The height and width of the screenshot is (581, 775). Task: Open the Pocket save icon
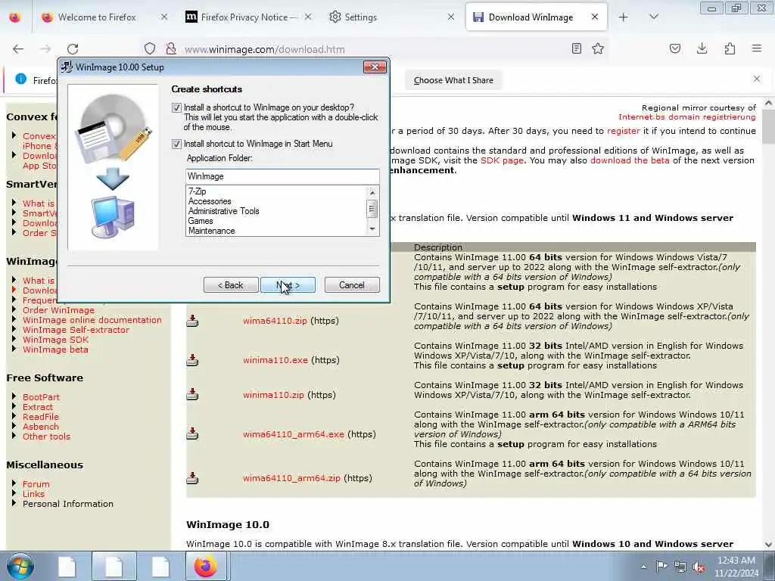tap(674, 48)
